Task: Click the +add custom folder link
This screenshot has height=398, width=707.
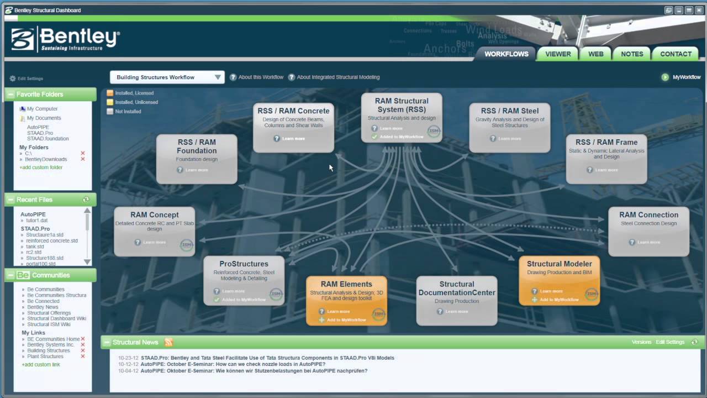Action: [41, 167]
